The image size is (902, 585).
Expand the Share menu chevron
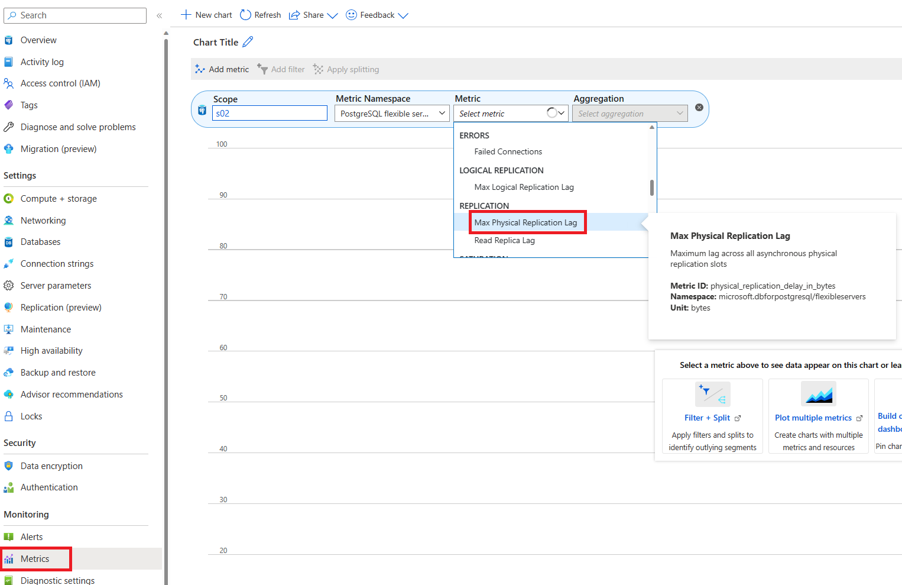pos(332,15)
